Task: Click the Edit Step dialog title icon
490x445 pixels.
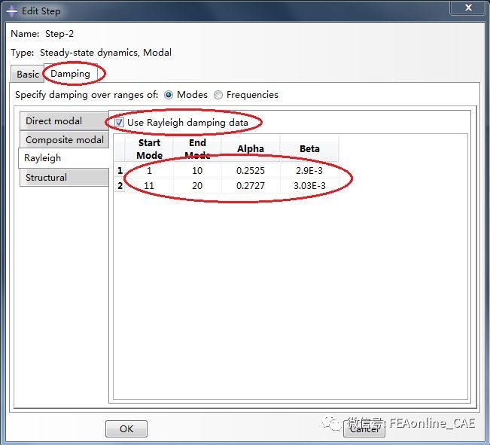Action: pyautogui.click(x=11, y=11)
